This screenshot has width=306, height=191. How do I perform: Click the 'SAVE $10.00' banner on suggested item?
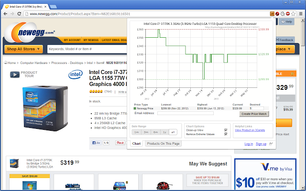[x=30, y=176]
